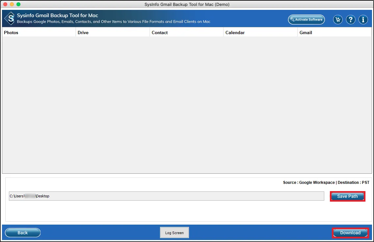Click the shopping cart buy icon

pos(338,19)
